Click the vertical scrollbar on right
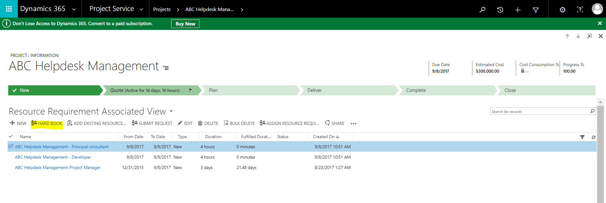 coord(600,154)
